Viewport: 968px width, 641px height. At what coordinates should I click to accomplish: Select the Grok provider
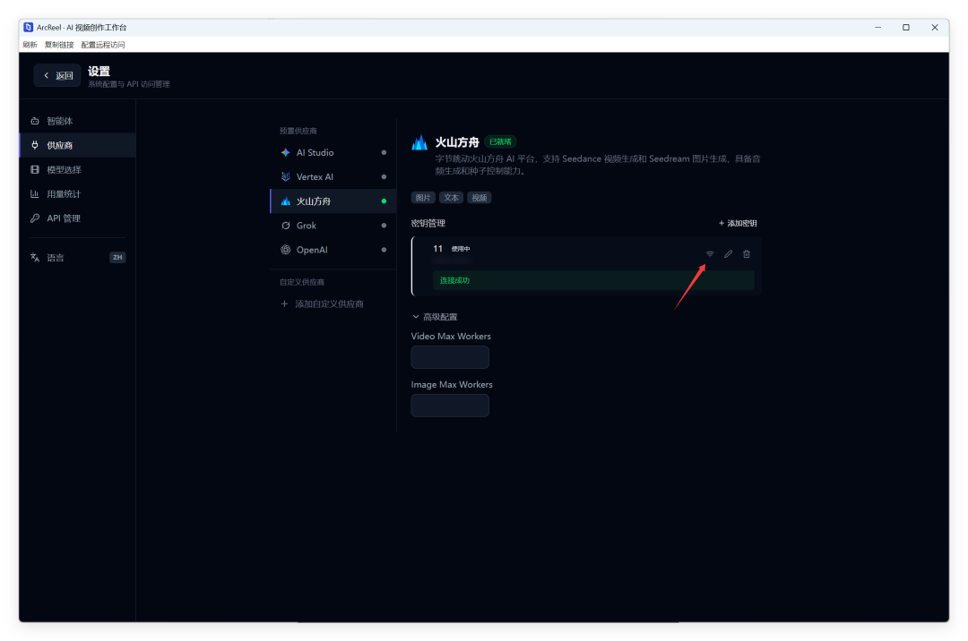(333, 226)
